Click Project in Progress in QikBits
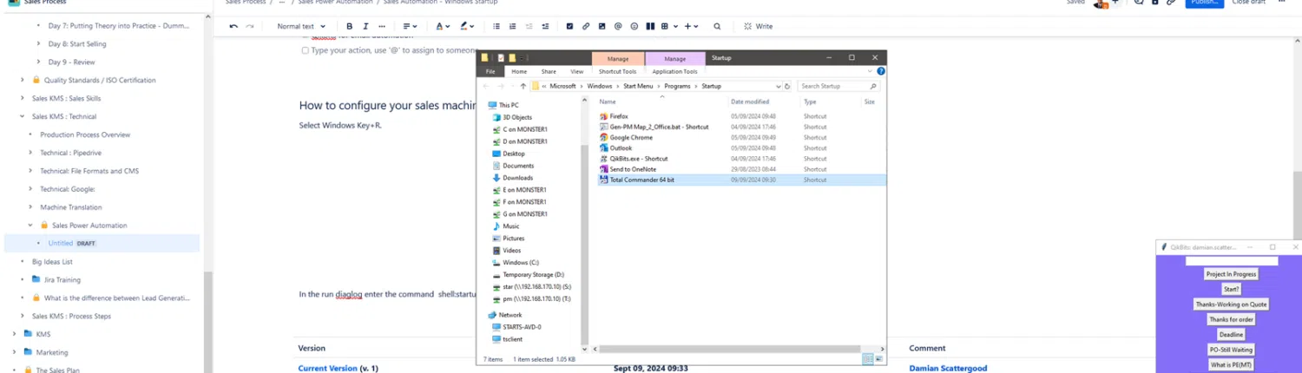 click(1231, 274)
